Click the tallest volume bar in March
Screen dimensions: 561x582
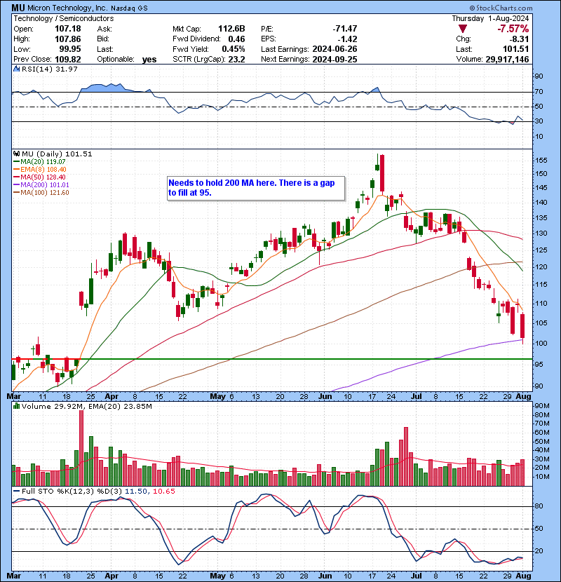coord(81,448)
